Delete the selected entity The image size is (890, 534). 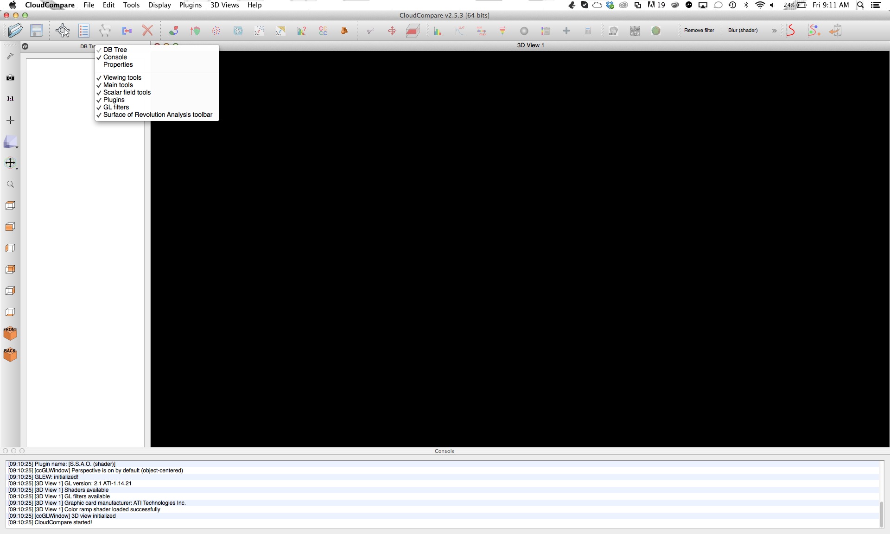tap(147, 31)
